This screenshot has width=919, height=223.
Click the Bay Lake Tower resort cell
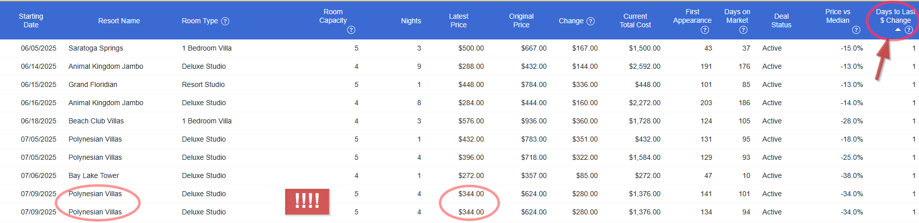coord(94,176)
